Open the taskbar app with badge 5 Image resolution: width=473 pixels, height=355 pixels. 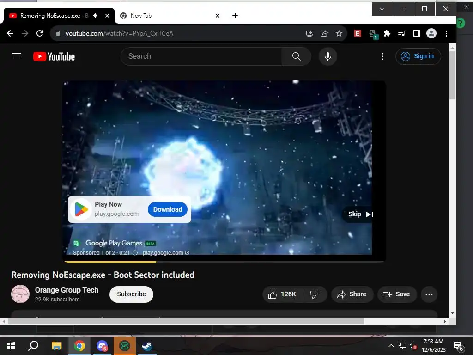pyautogui.click(x=102, y=345)
